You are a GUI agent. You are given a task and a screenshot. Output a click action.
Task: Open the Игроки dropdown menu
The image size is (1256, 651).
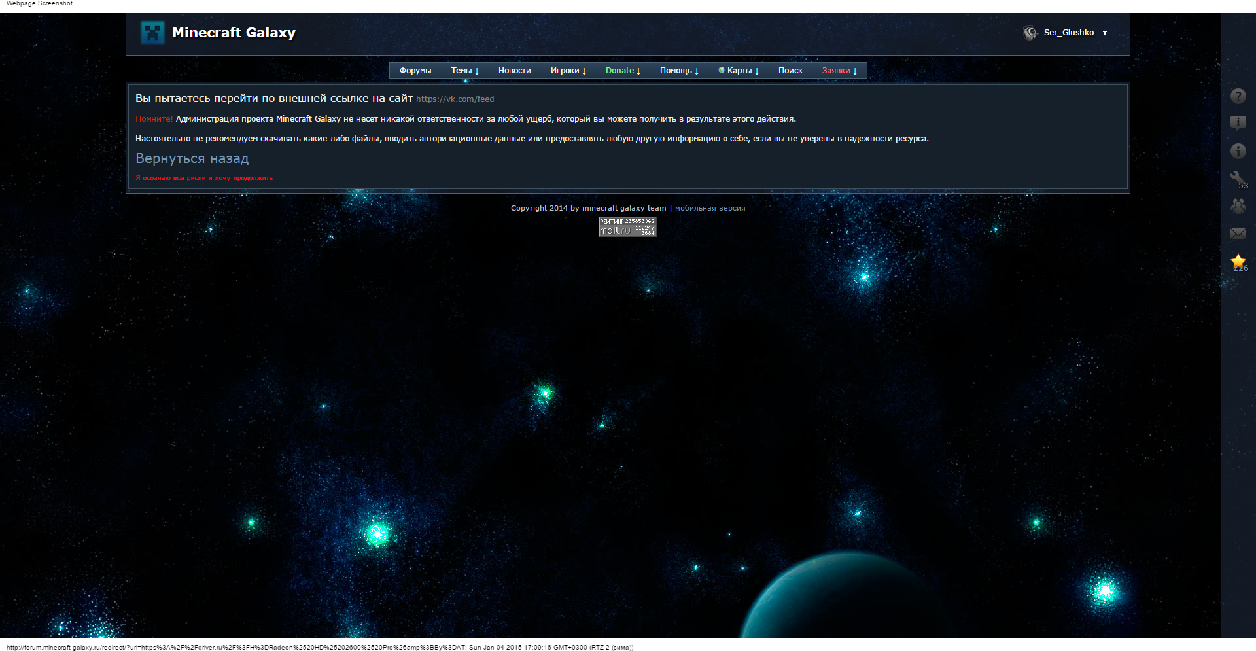pos(568,71)
